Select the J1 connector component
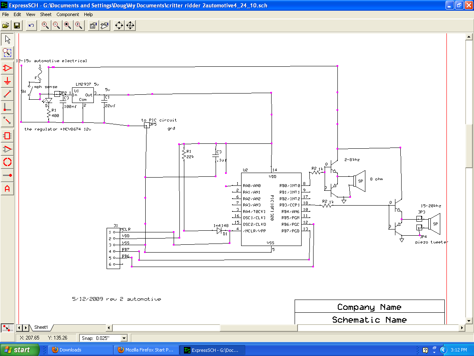The width and height of the screenshot is (474, 356). point(114,248)
